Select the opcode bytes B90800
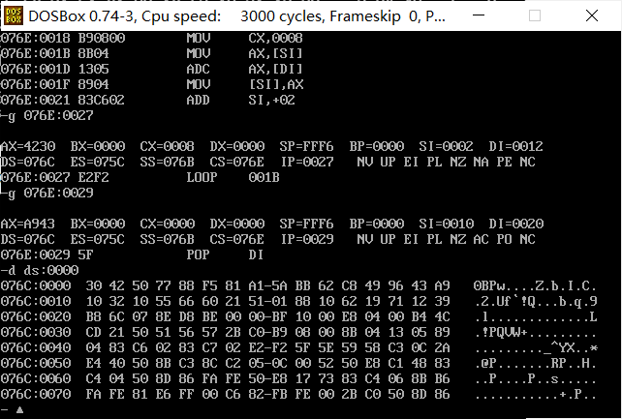This screenshot has height=419, width=622. tap(102, 38)
